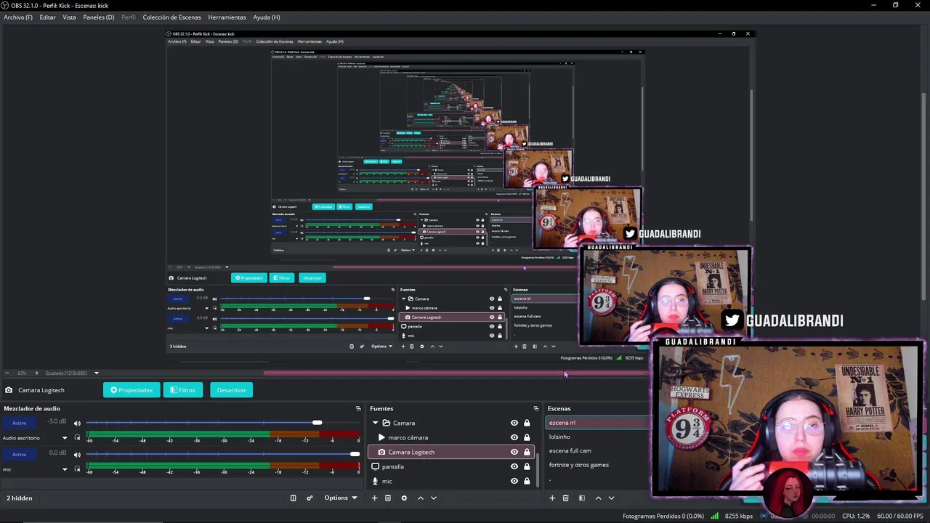Hide mic source with eye icon

(x=514, y=481)
